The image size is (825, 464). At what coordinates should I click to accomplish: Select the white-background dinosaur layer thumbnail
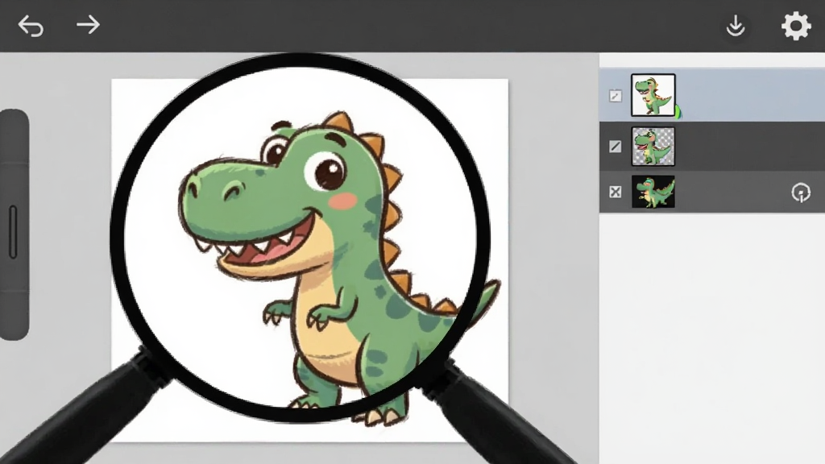click(x=653, y=95)
